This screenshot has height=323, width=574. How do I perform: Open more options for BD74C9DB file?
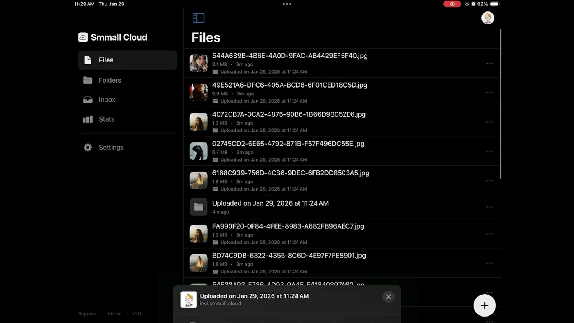490,263
